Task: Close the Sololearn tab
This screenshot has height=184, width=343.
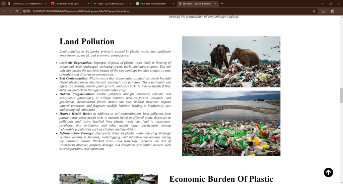Action: coord(88,4)
